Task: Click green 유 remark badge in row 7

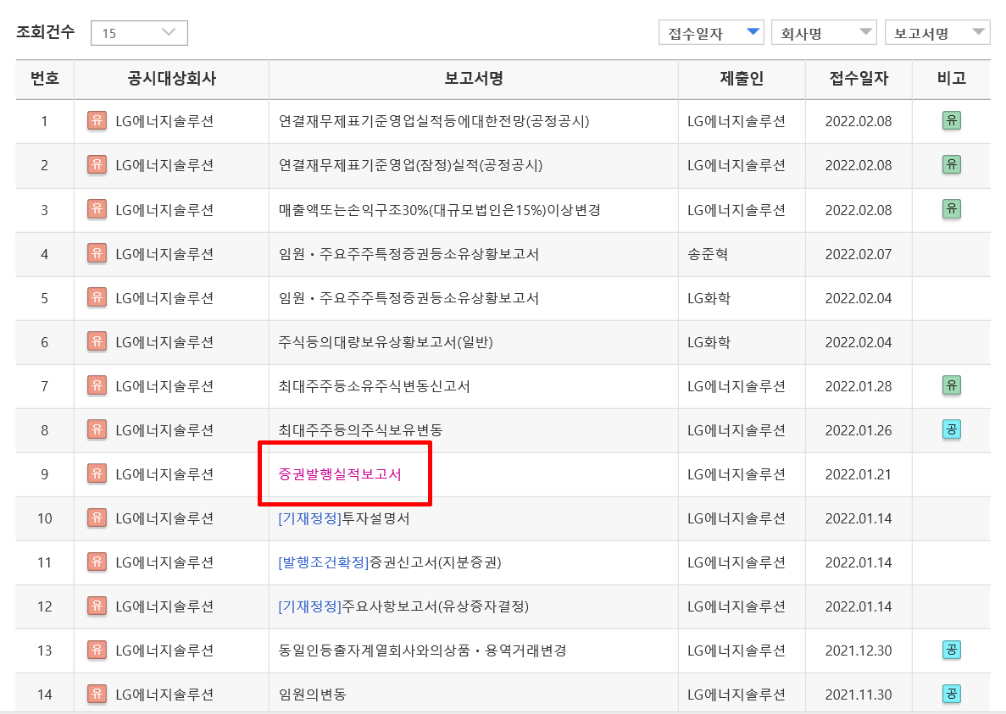Action: coord(952,386)
